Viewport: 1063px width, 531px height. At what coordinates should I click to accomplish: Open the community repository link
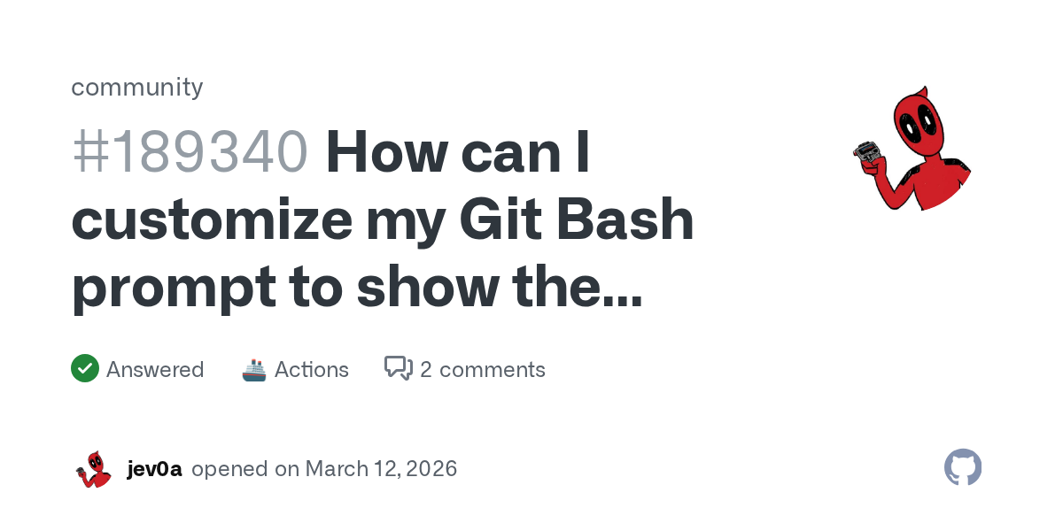(x=137, y=87)
